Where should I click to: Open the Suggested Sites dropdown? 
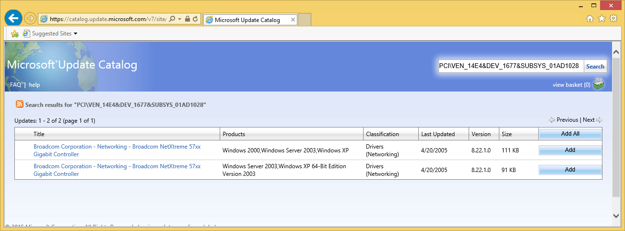coord(50,34)
